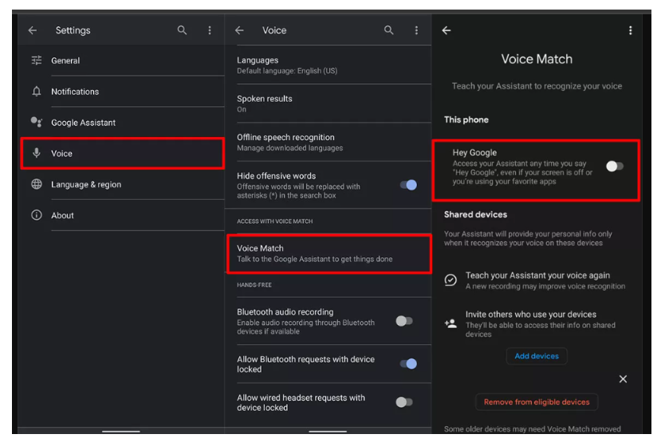The height and width of the screenshot is (446, 665).
Task: Open search in the Voice screen
Action: coord(389,30)
